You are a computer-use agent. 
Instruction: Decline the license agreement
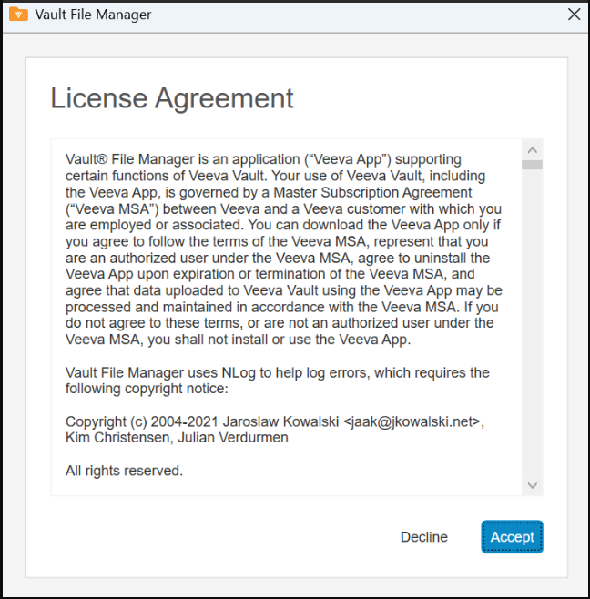[x=423, y=537]
